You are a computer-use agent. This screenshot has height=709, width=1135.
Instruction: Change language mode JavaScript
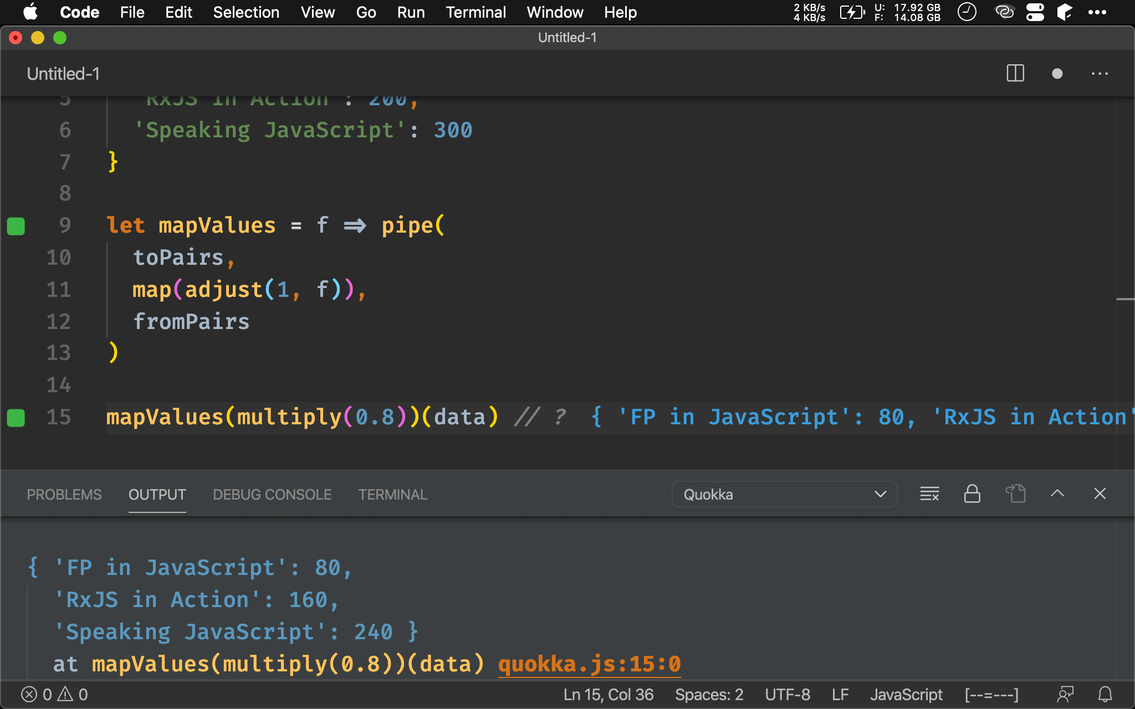click(906, 695)
